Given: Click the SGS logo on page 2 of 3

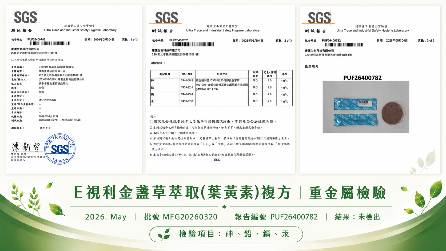Looking at the screenshot, I should click(166, 18).
